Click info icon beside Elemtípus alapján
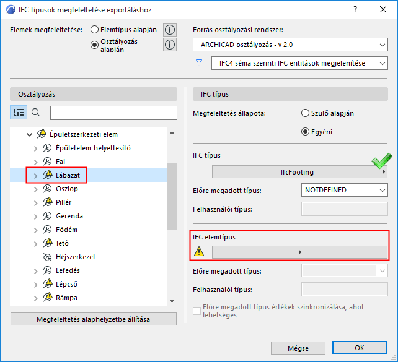398x362 pixels. coord(169,30)
